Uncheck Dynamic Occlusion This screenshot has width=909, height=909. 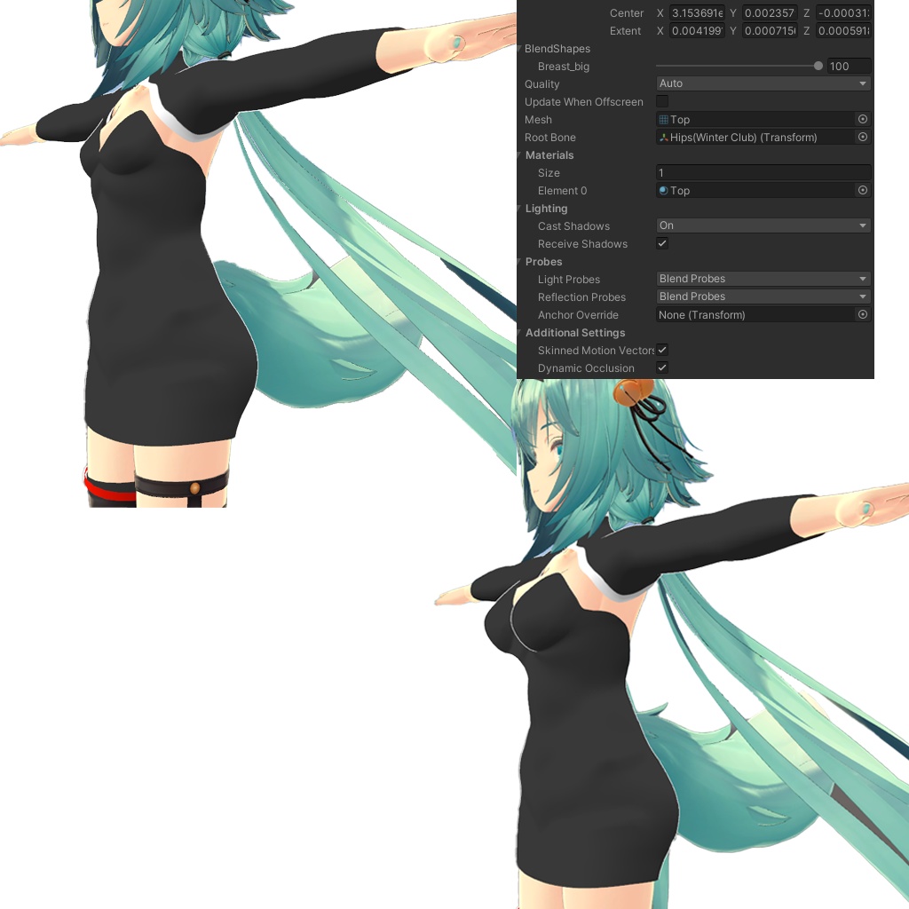coord(661,368)
